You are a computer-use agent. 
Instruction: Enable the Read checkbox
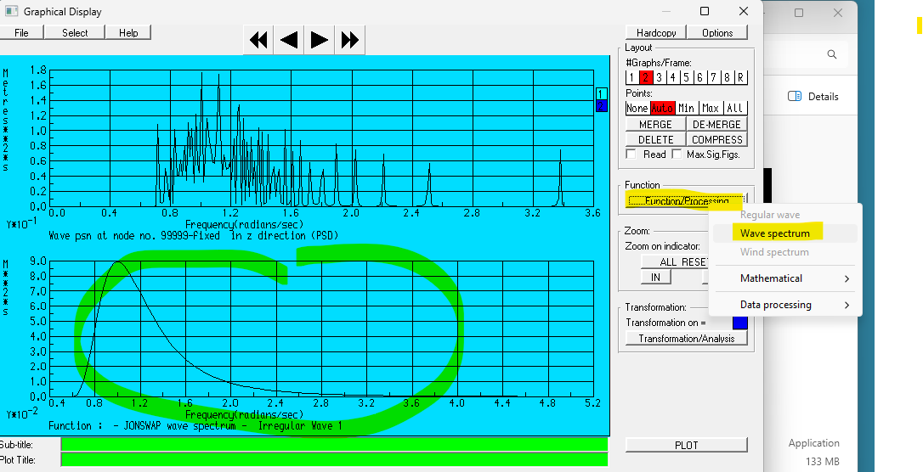631,154
